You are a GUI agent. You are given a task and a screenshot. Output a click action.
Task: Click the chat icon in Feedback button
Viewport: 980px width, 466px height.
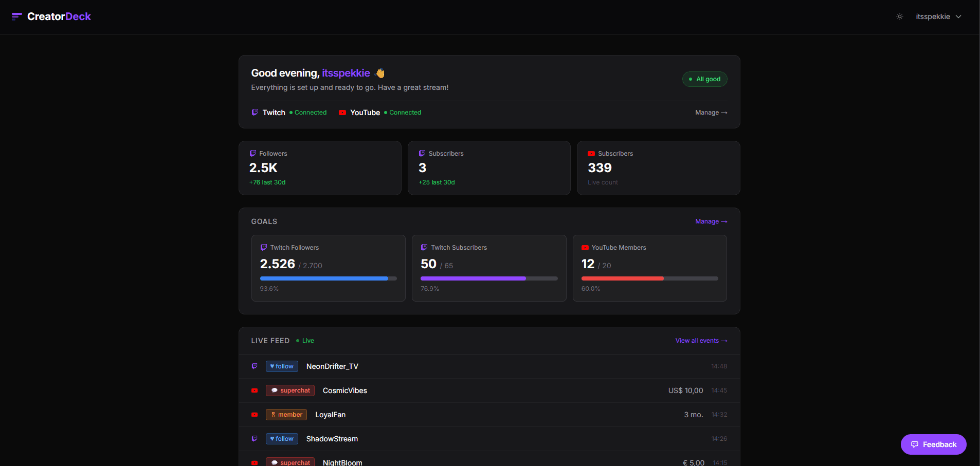[x=915, y=444]
